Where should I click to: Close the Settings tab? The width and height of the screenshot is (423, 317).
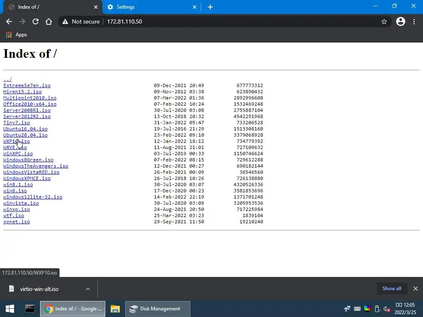click(195, 7)
